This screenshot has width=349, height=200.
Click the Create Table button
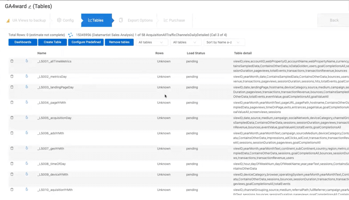(52, 42)
